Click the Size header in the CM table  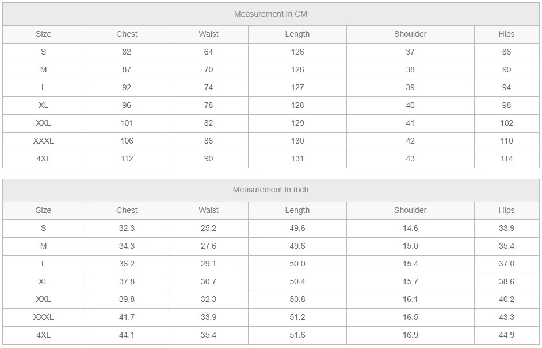pos(43,34)
